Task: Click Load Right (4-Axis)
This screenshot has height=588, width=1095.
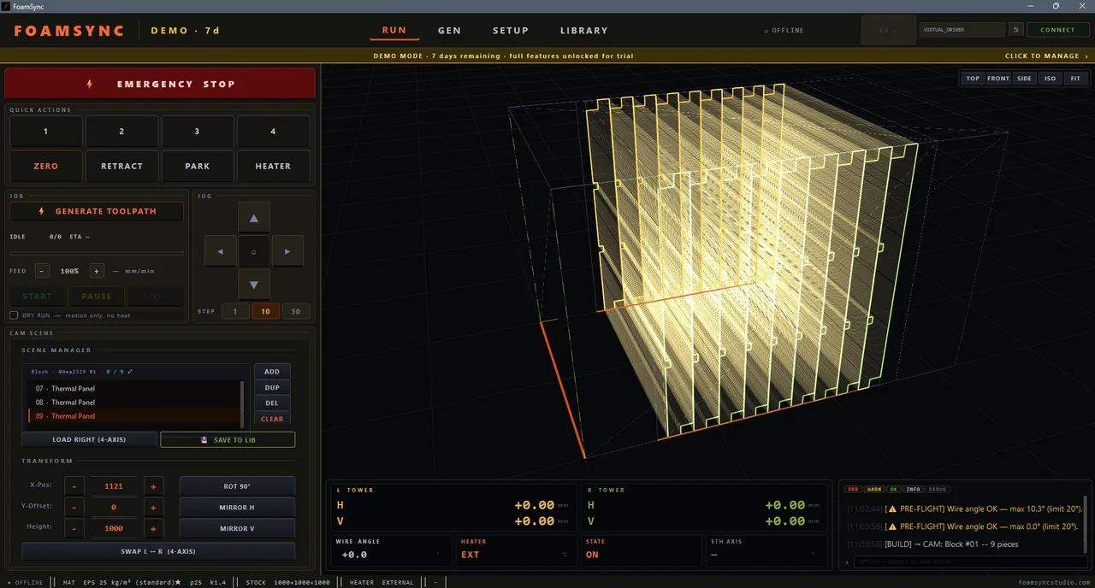Action: click(x=89, y=439)
